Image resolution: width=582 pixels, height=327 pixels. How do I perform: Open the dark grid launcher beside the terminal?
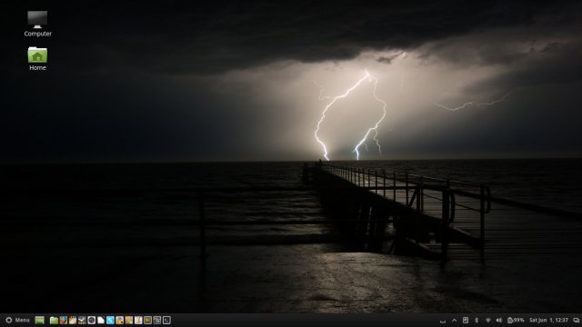point(157,320)
